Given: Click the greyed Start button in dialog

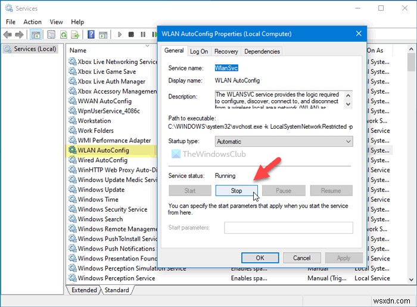Looking at the screenshot, I should tap(190, 191).
